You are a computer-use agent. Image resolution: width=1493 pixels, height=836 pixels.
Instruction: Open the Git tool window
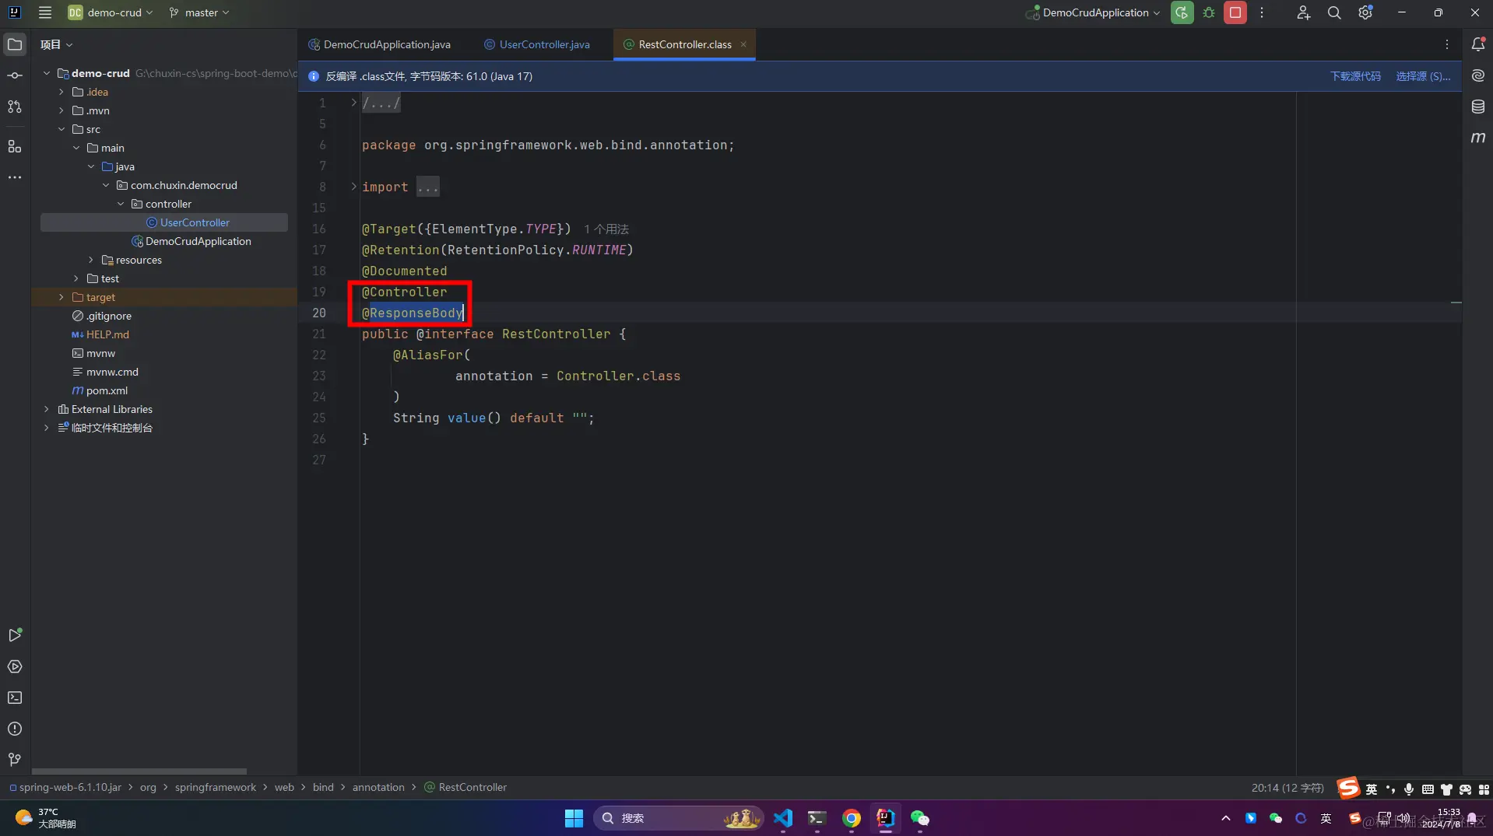pyautogui.click(x=15, y=760)
